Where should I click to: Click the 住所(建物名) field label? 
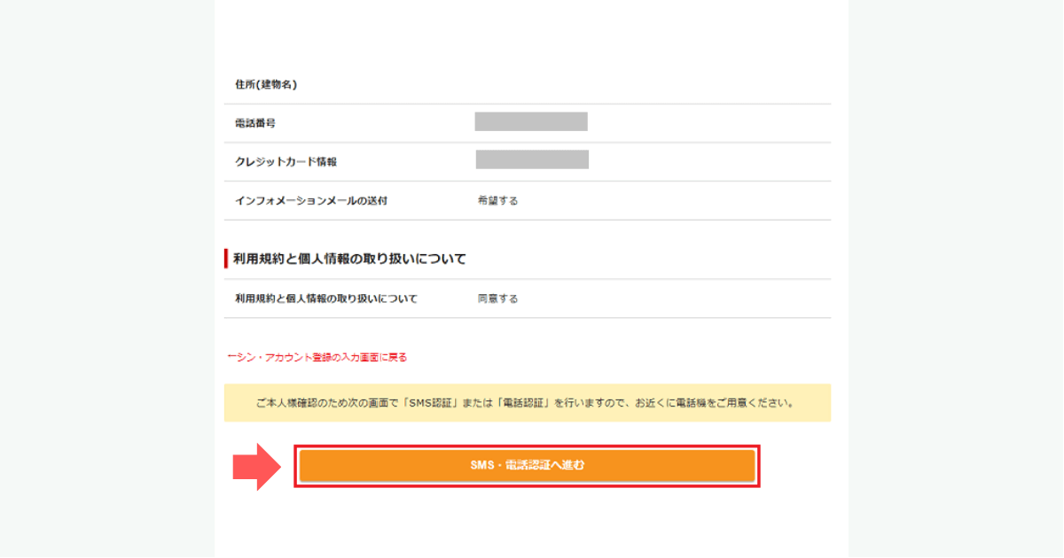coord(263,83)
